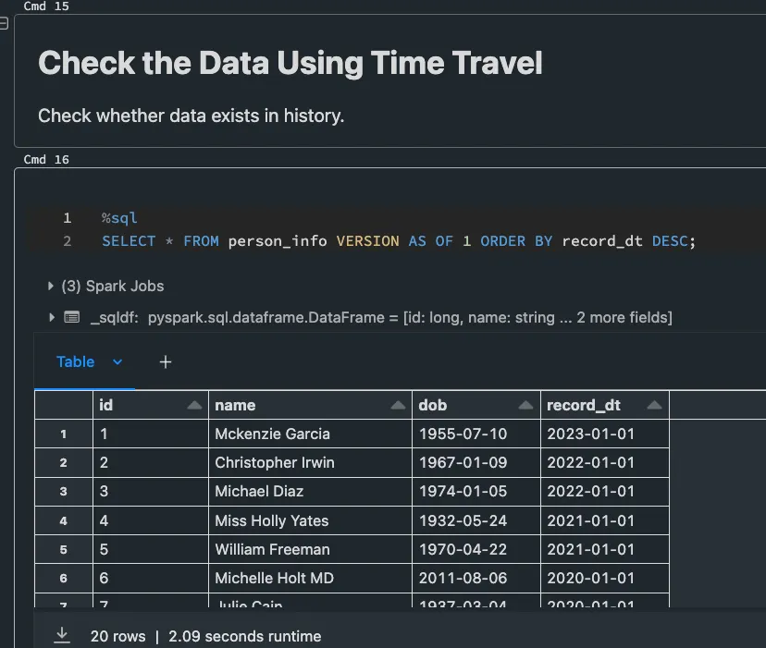
Task: Click the _sqldf dataframe table icon
Action: tap(71, 316)
